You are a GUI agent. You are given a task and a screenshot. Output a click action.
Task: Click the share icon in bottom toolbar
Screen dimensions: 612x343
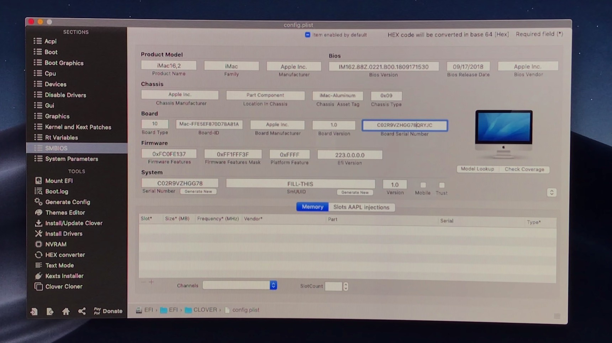pos(82,311)
